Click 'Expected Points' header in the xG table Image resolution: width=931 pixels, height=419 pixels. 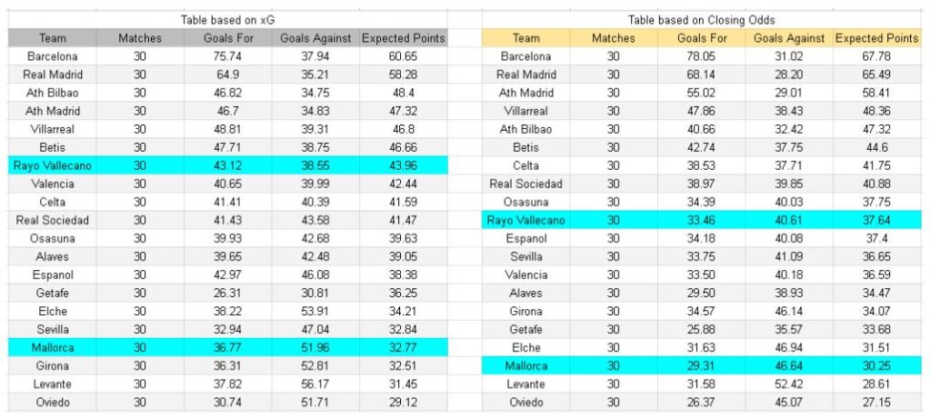pos(403,38)
